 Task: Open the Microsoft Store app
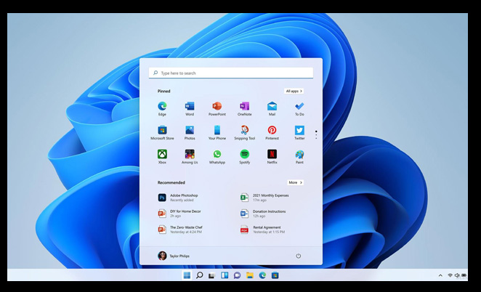[162, 131]
